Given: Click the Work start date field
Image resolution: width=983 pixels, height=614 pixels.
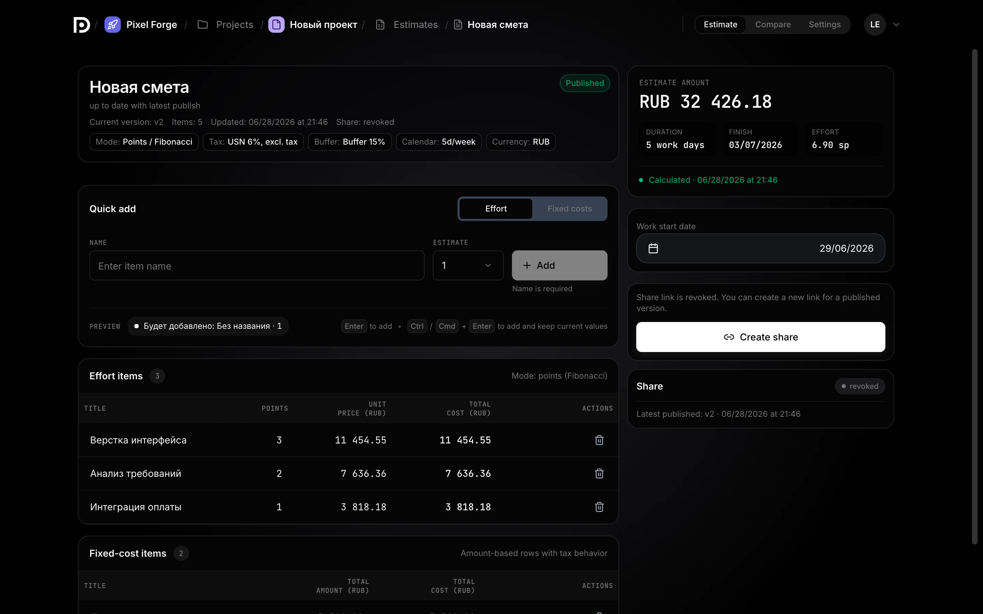Looking at the screenshot, I should pos(760,248).
